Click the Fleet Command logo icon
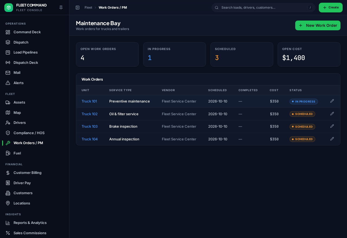347x238 pixels. pyautogui.click(x=9, y=8)
